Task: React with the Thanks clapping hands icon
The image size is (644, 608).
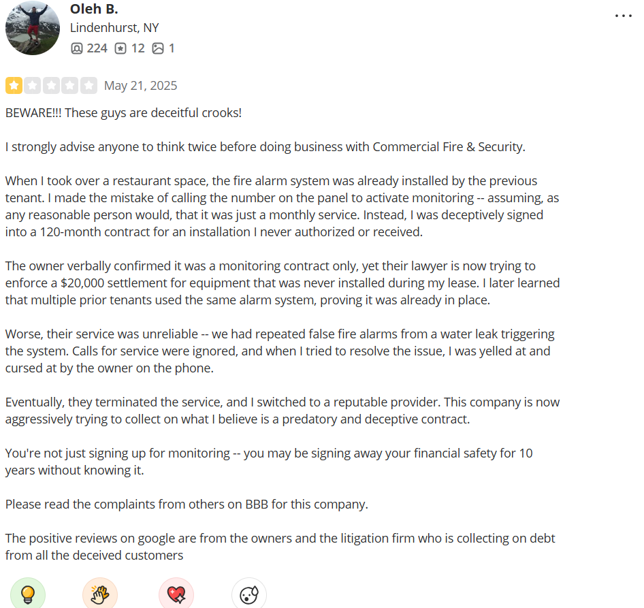Action: point(100,594)
